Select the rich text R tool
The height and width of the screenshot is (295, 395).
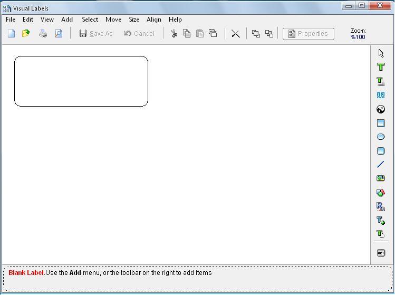[x=381, y=206]
